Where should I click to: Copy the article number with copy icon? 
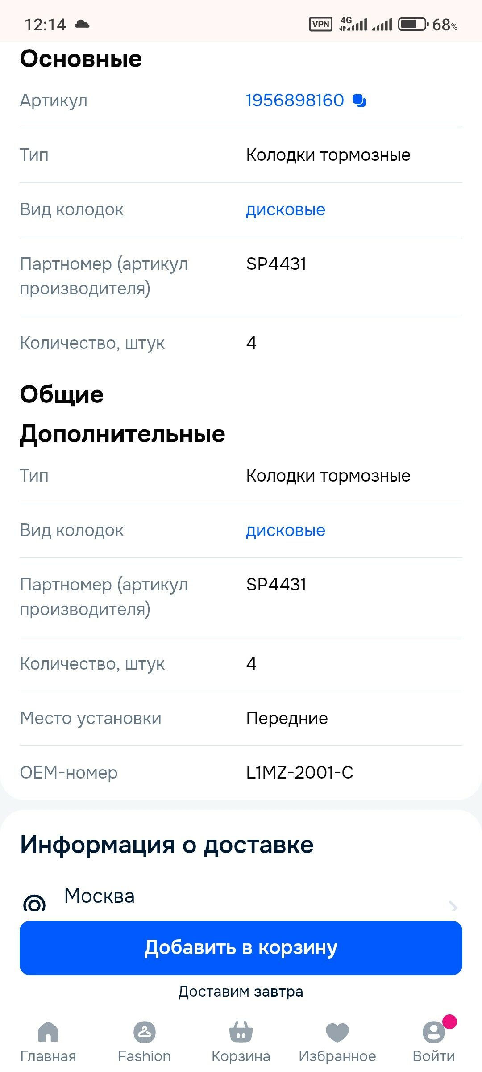[x=359, y=100]
